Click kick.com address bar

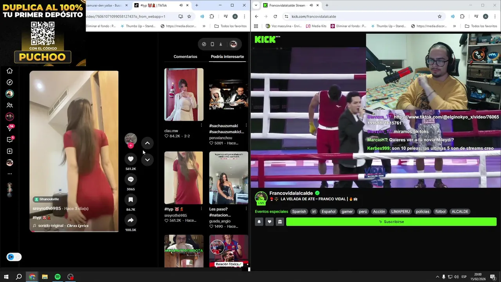[x=363, y=16]
